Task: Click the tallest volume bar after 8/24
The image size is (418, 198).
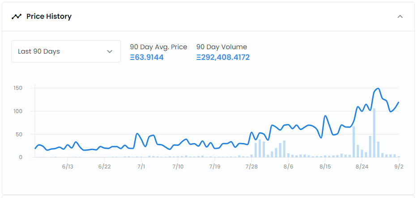Action: [374, 133]
